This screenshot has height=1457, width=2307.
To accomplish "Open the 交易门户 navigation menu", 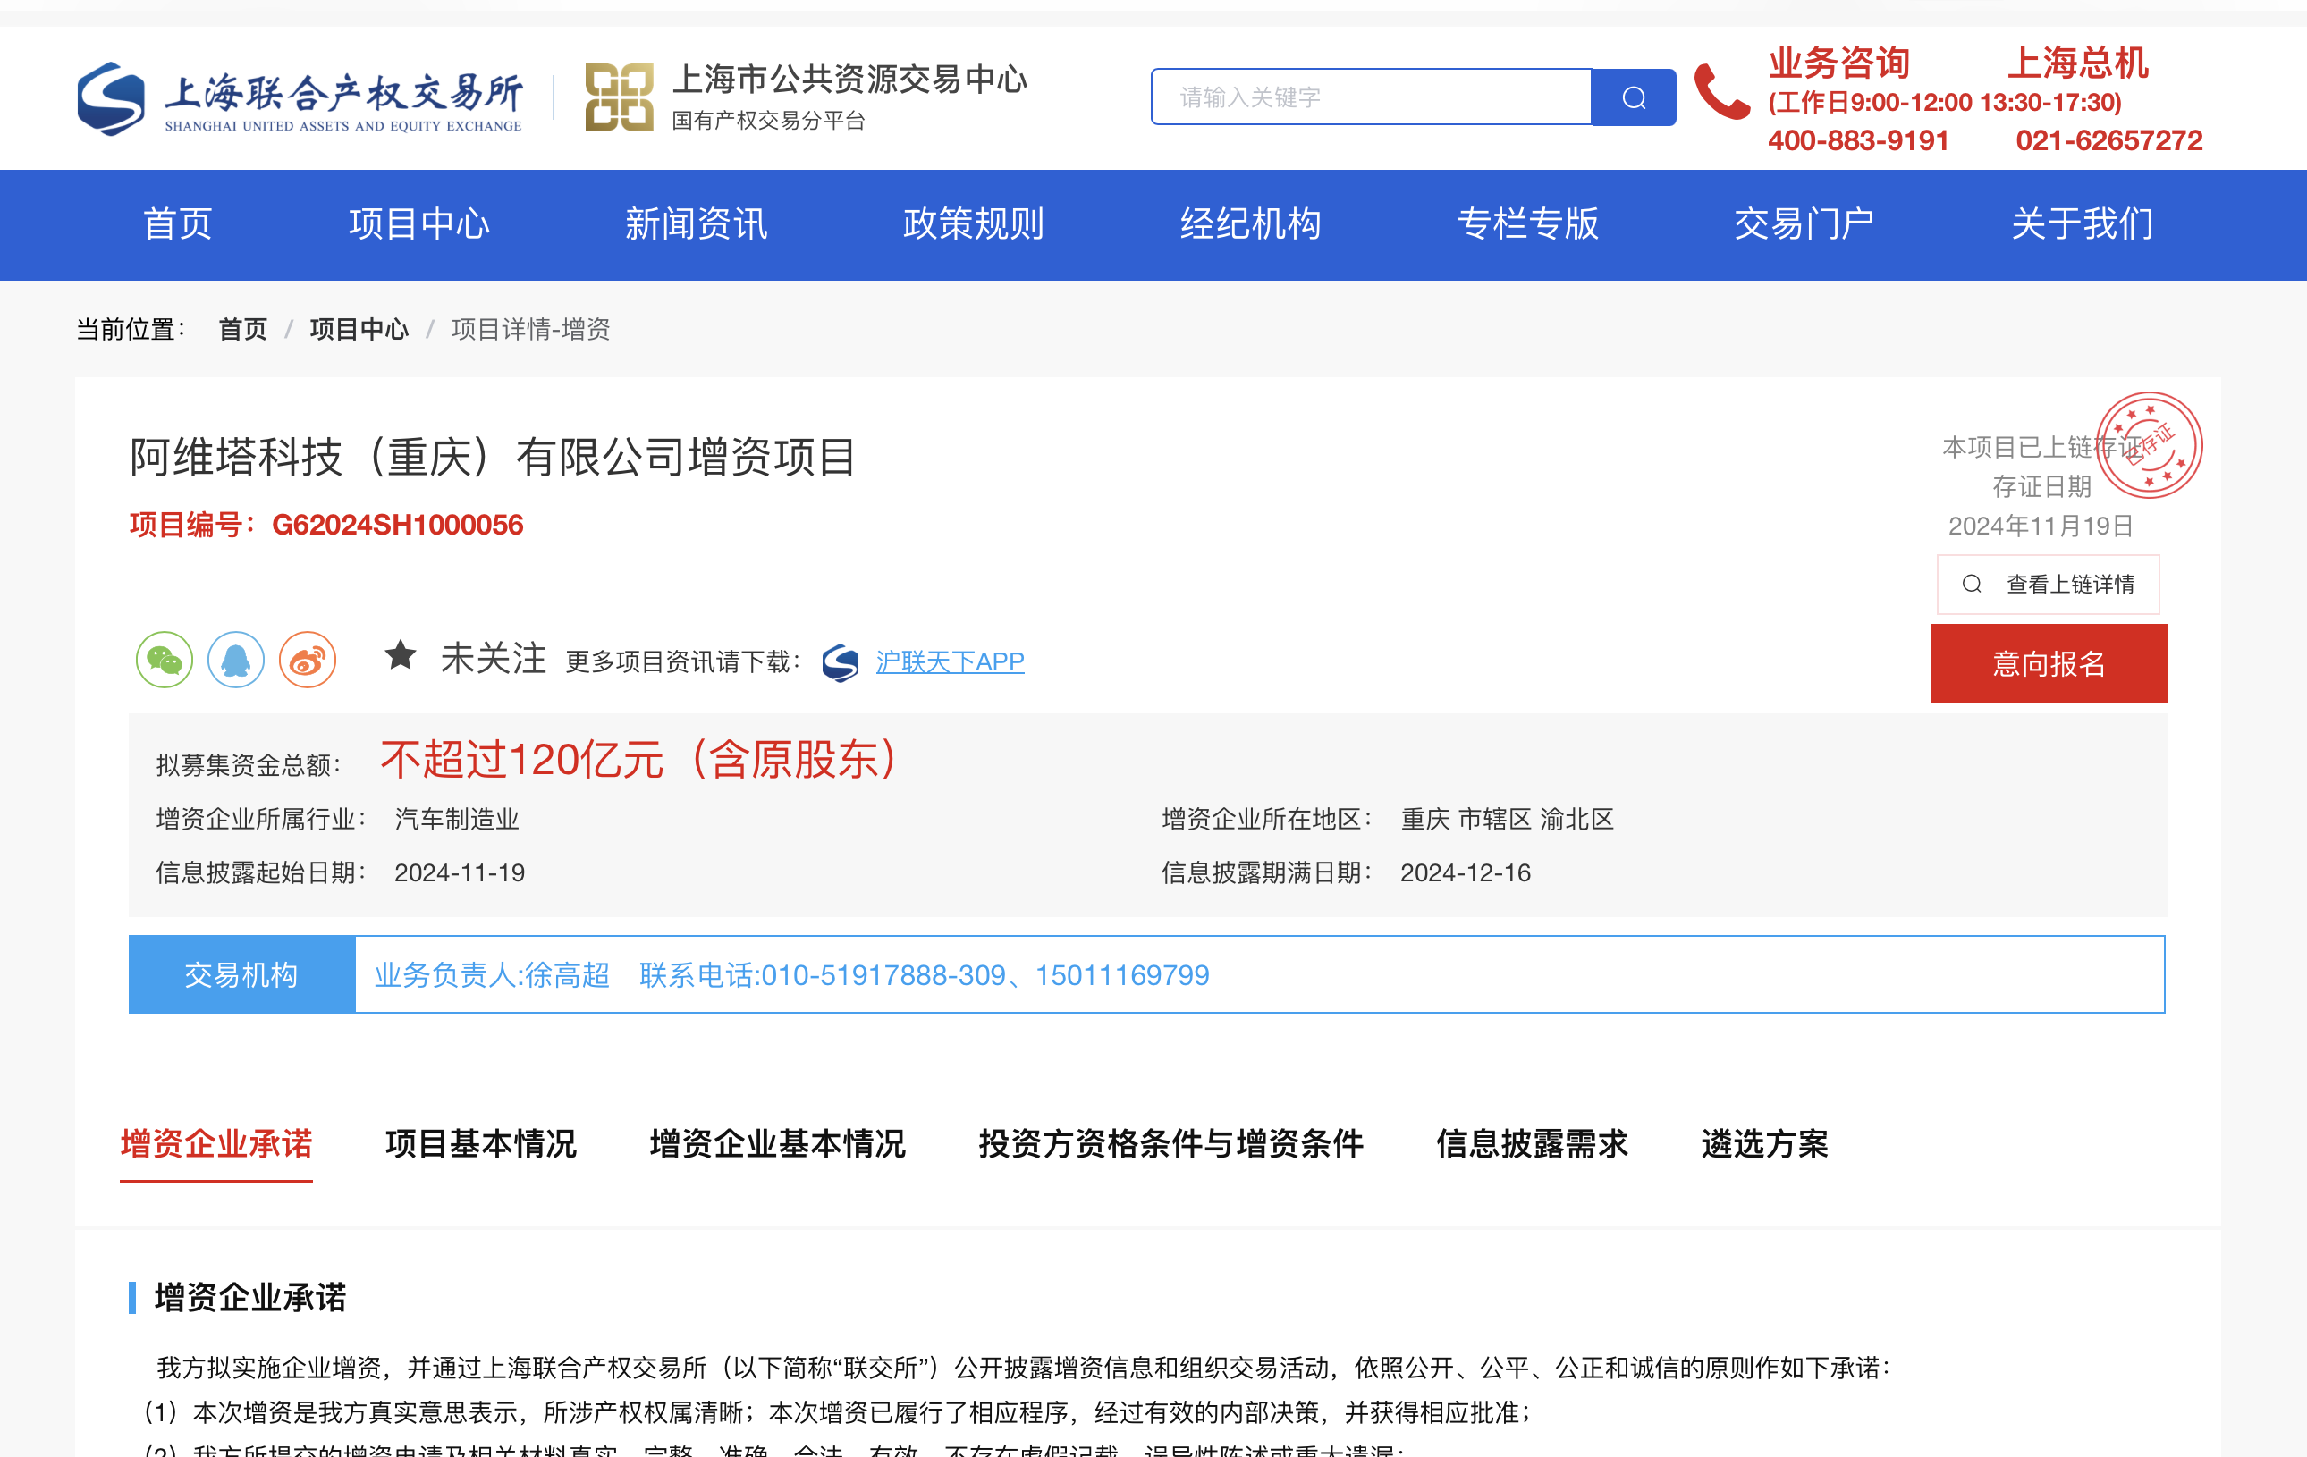I will pyautogui.click(x=1803, y=224).
